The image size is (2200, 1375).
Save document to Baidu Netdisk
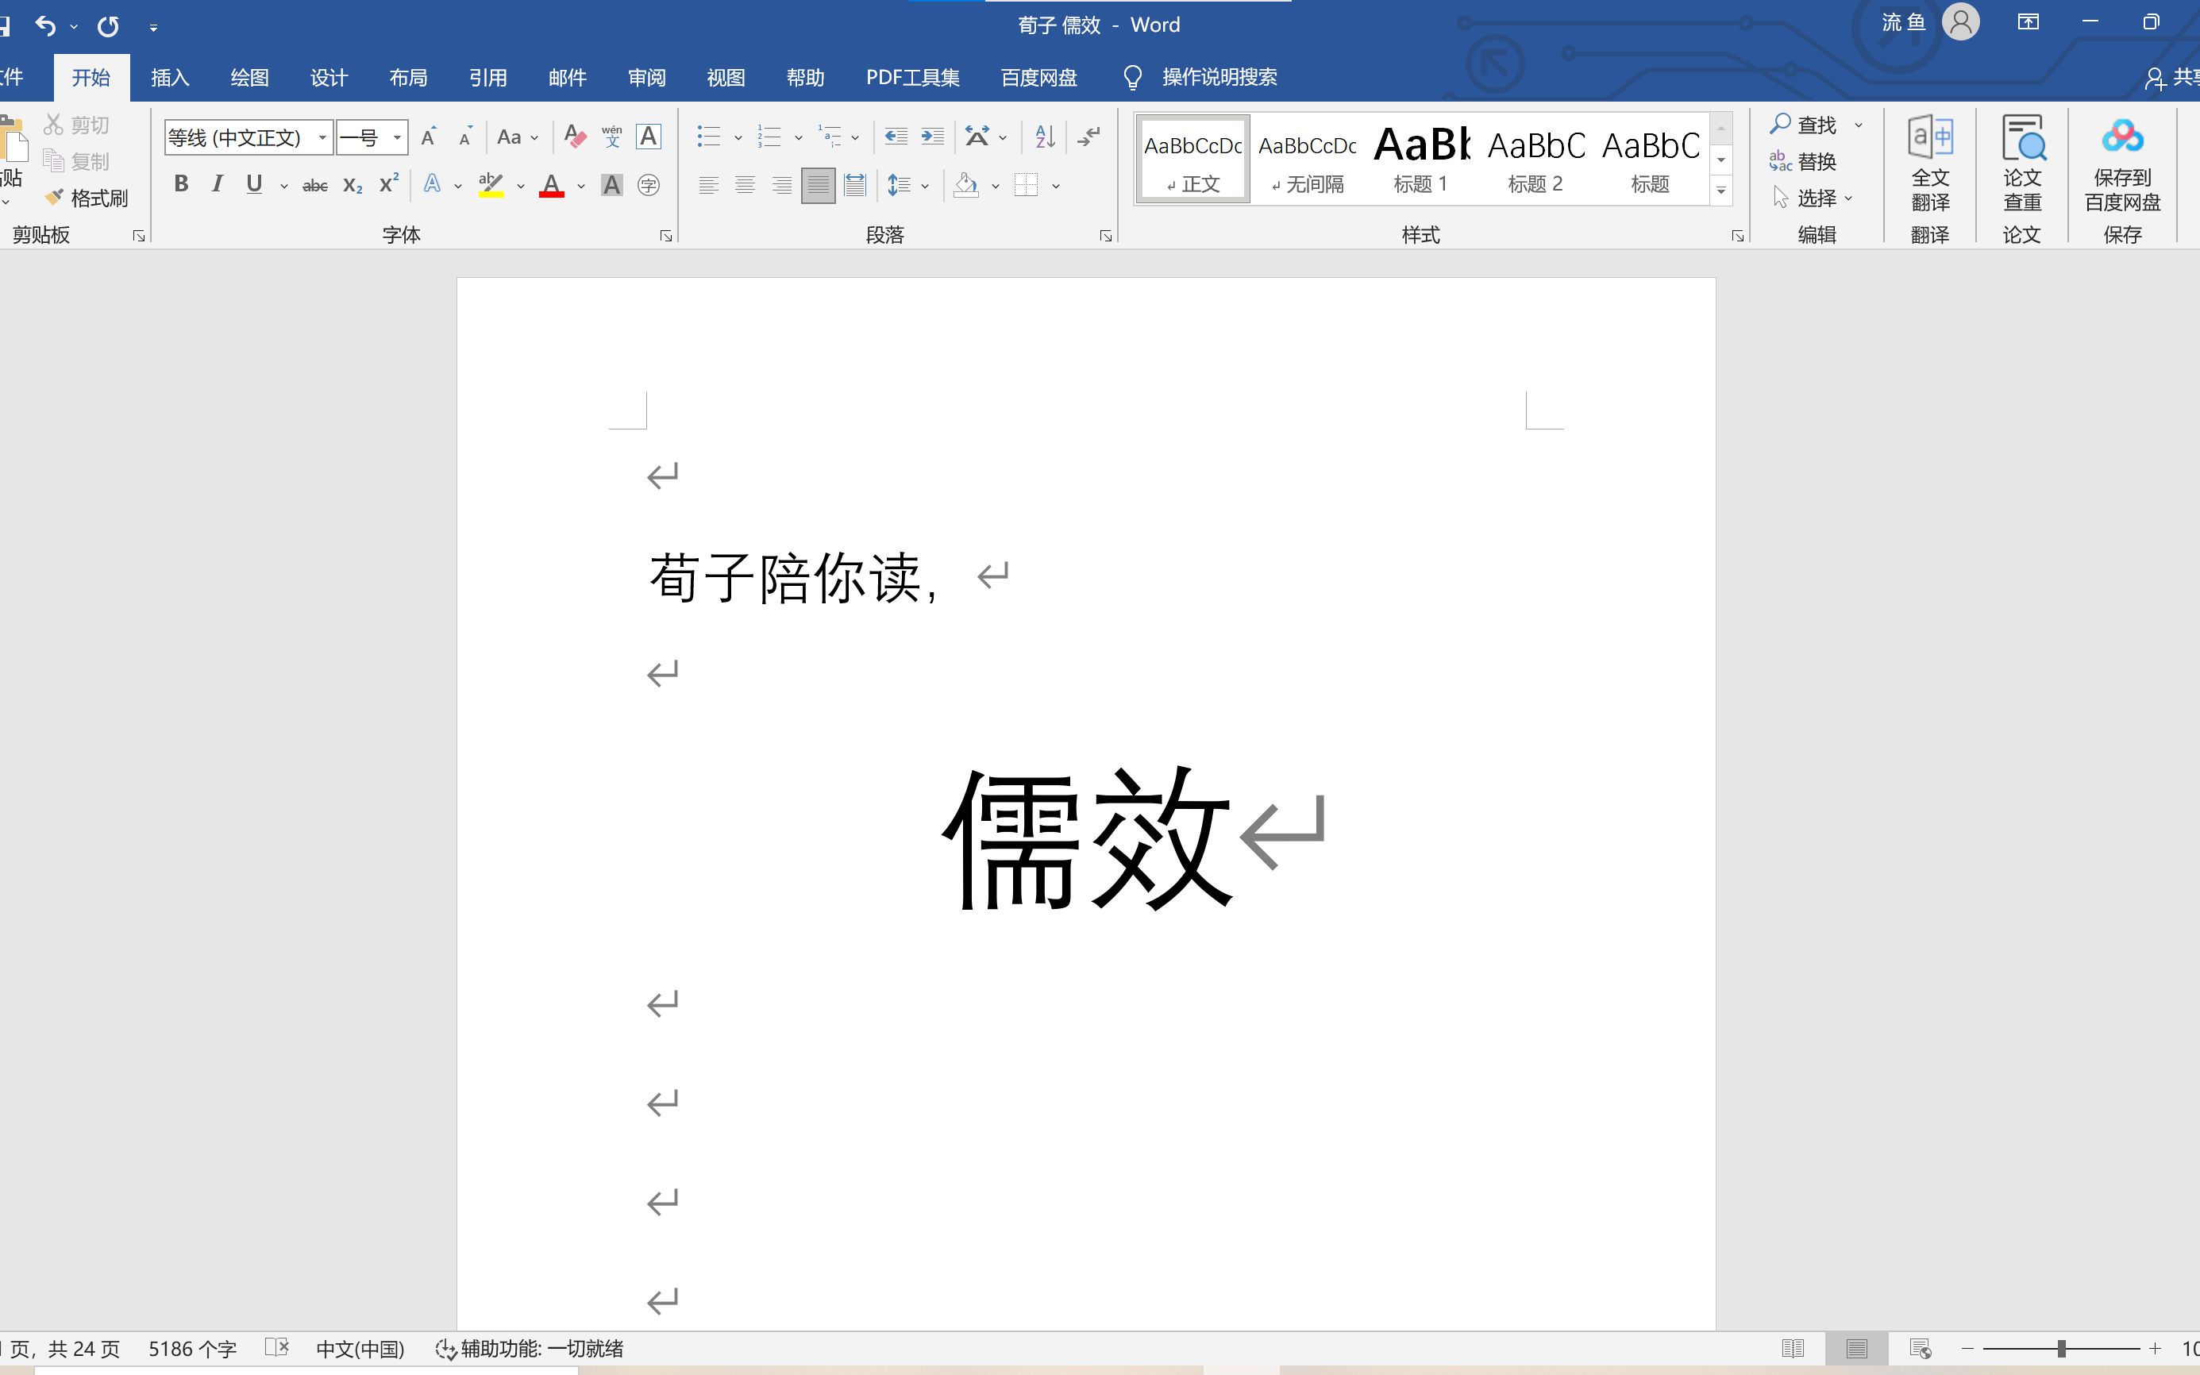(2121, 164)
